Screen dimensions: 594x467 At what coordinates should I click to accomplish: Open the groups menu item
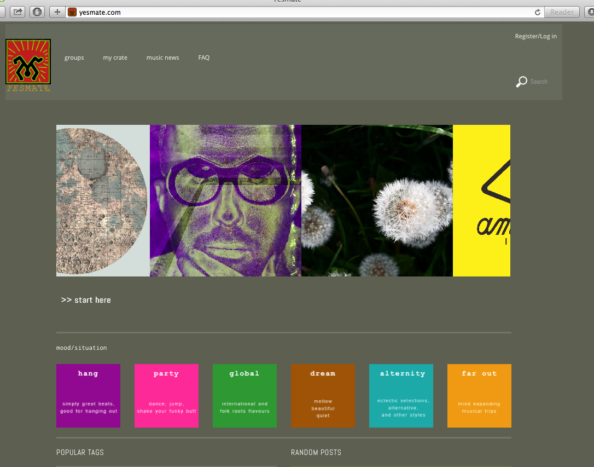coord(74,57)
